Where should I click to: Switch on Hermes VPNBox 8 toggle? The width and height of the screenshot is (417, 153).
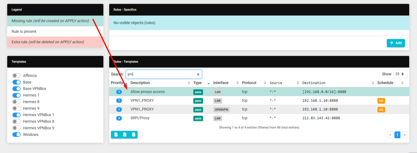[16, 121]
